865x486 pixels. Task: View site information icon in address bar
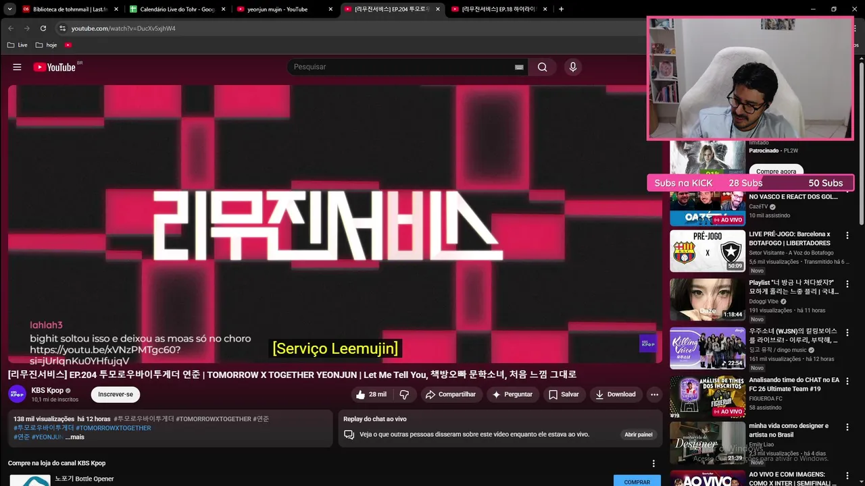pyautogui.click(x=62, y=28)
